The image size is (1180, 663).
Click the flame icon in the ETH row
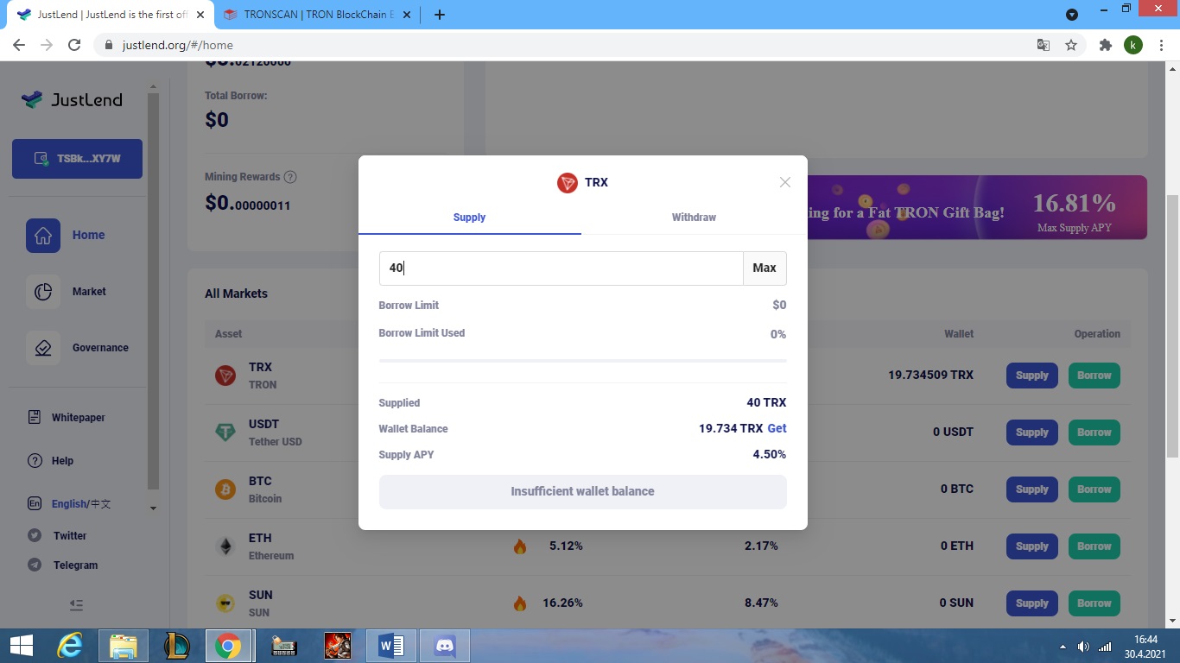point(520,546)
